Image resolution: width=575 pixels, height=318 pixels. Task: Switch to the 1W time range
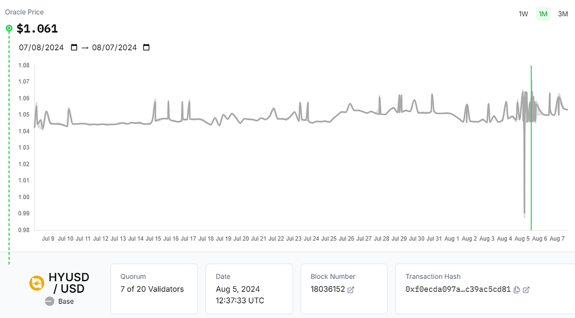click(x=523, y=14)
